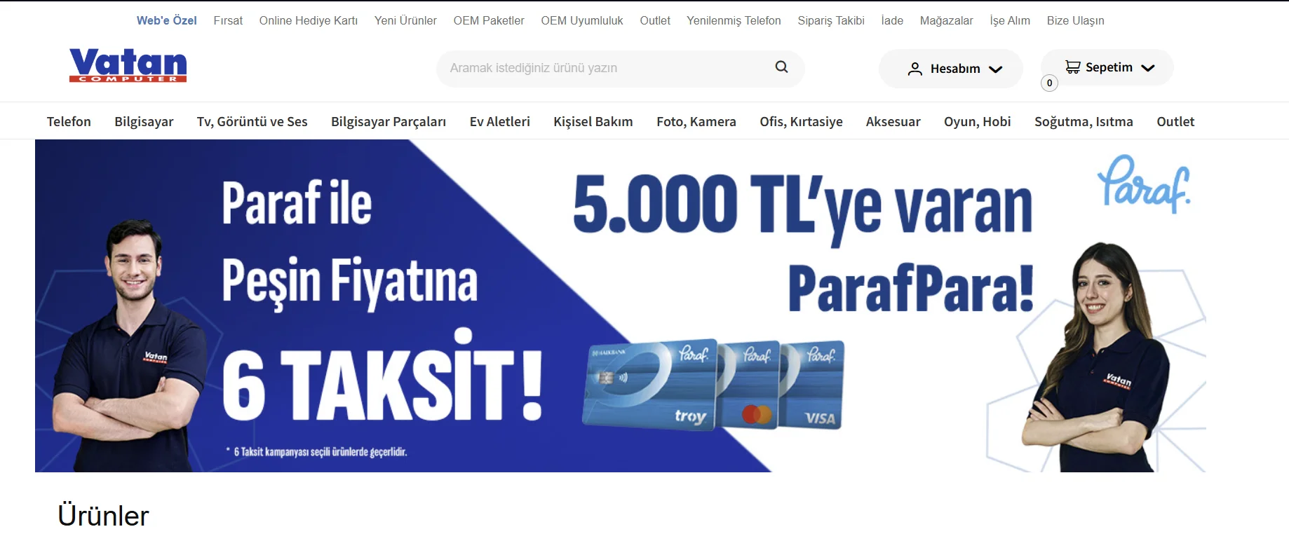Open Ev Aletleri category menu
The image size is (1289, 555).
[500, 121]
